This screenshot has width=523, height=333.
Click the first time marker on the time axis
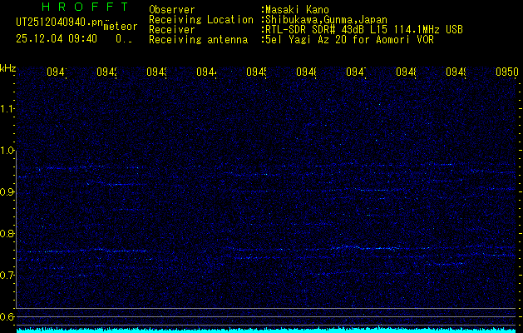coord(56,72)
